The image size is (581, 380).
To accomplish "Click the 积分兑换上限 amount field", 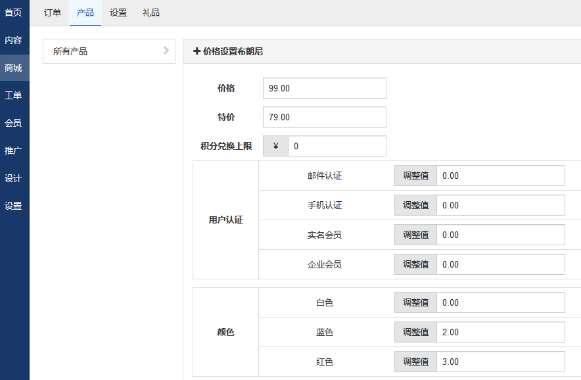I will (x=337, y=146).
